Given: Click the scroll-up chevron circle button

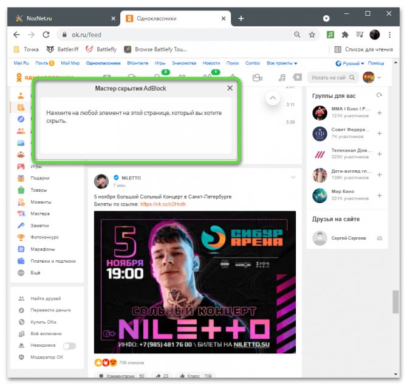Looking at the screenshot, I should point(273,98).
